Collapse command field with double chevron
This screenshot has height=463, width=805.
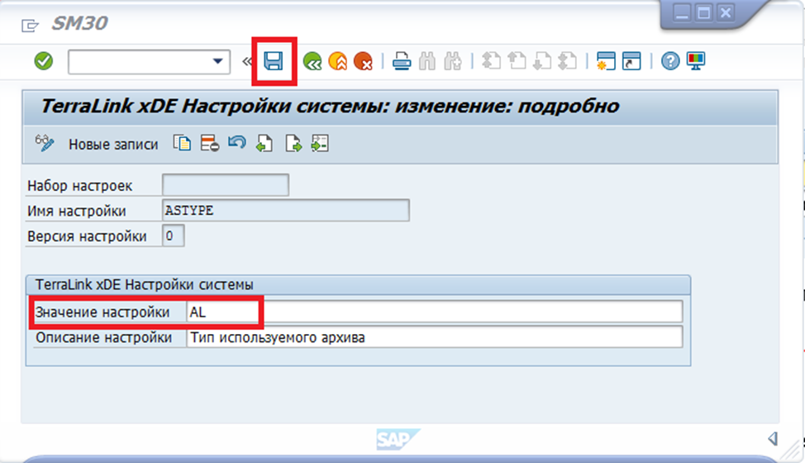pyautogui.click(x=246, y=61)
